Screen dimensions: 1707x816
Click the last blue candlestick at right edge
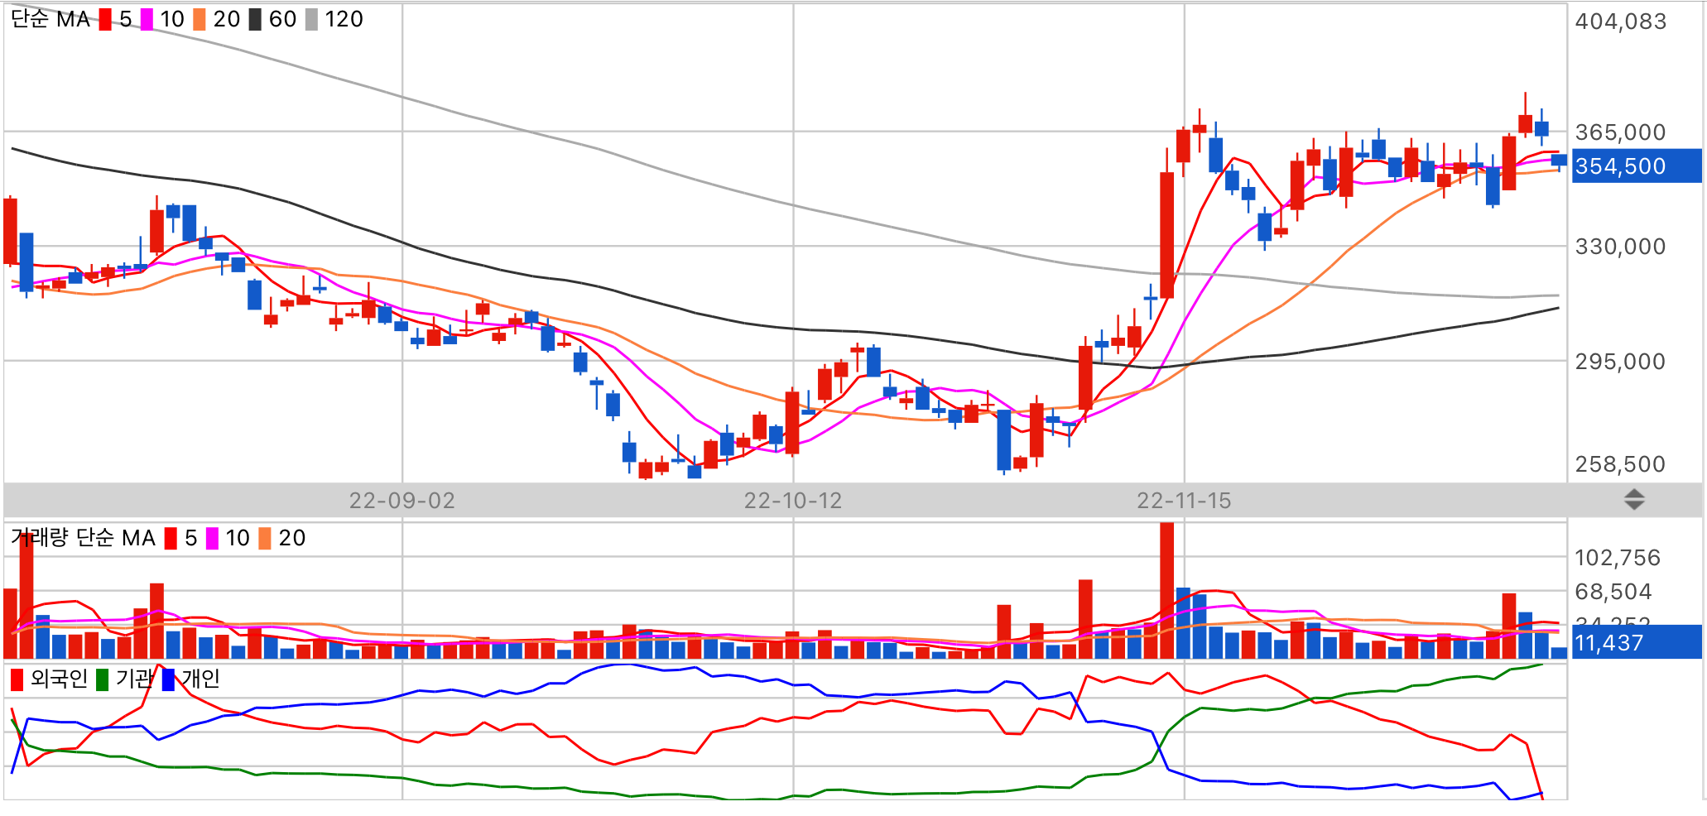[1559, 161]
